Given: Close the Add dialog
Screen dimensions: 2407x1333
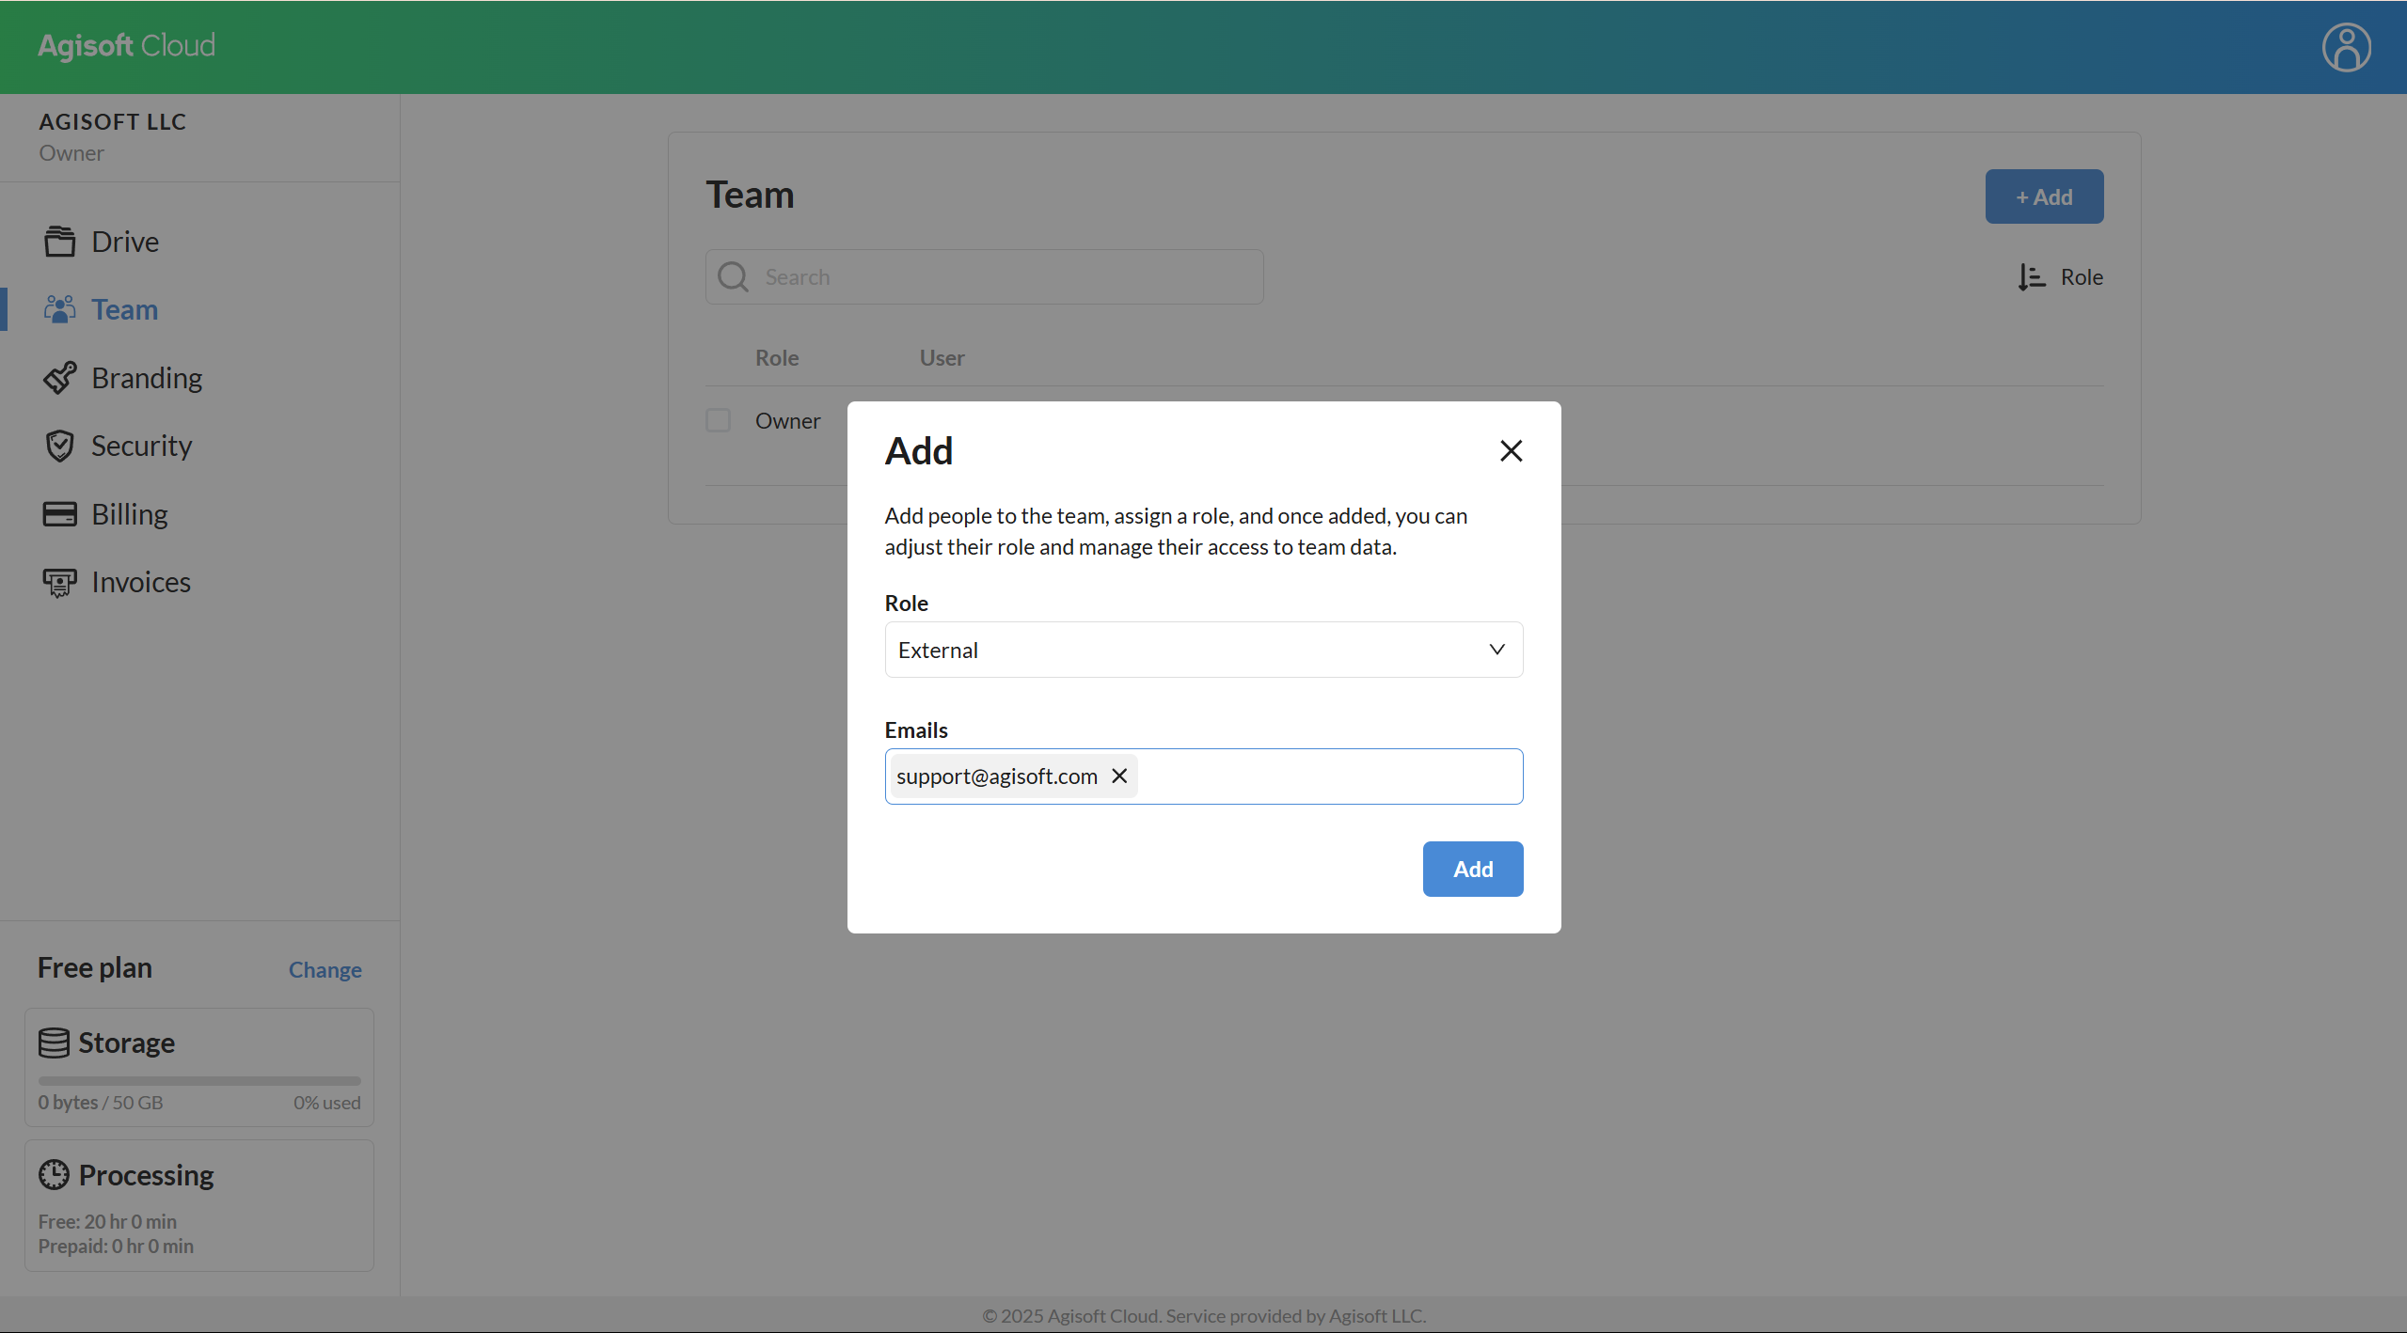Looking at the screenshot, I should click(x=1511, y=451).
